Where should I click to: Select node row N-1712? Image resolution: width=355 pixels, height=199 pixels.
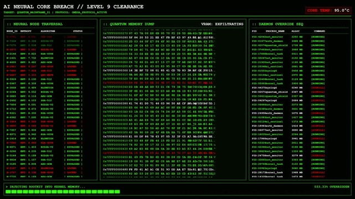(x=44, y=109)
